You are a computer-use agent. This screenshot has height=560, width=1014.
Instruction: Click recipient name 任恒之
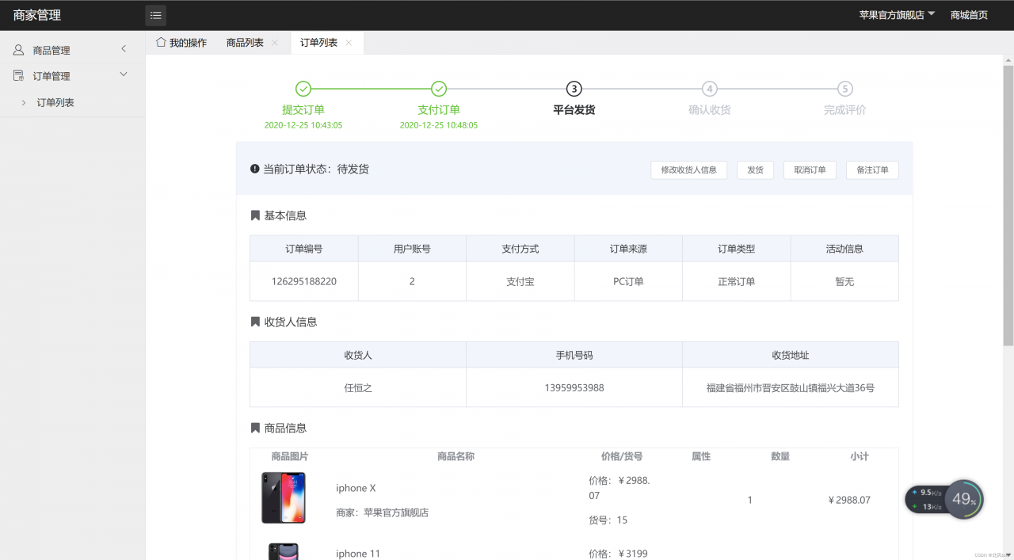[x=358, y=388]
